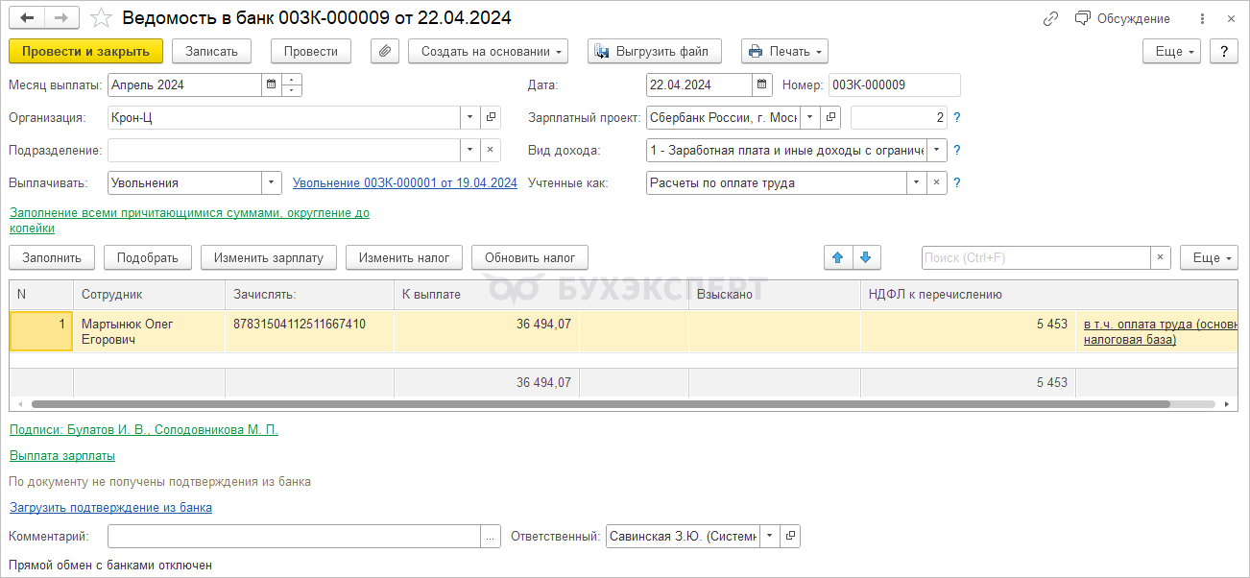Open calendar for Месяц выплаты field
Screen dimensions: 1250x578
coord(271,84)
